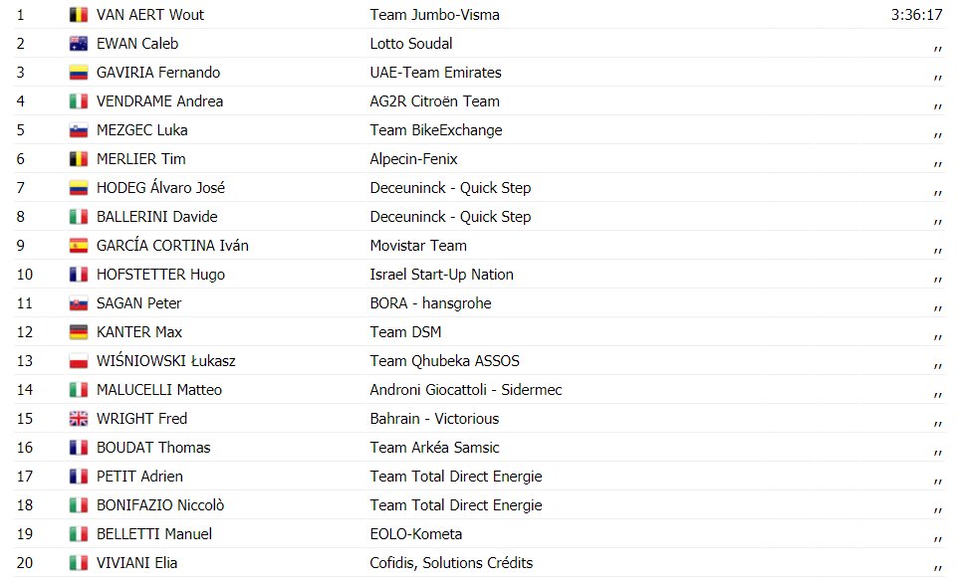Click the Polish flag next to WIŚNIOWSKI Łukasz
963x582 pixels.
pos(78,360)
